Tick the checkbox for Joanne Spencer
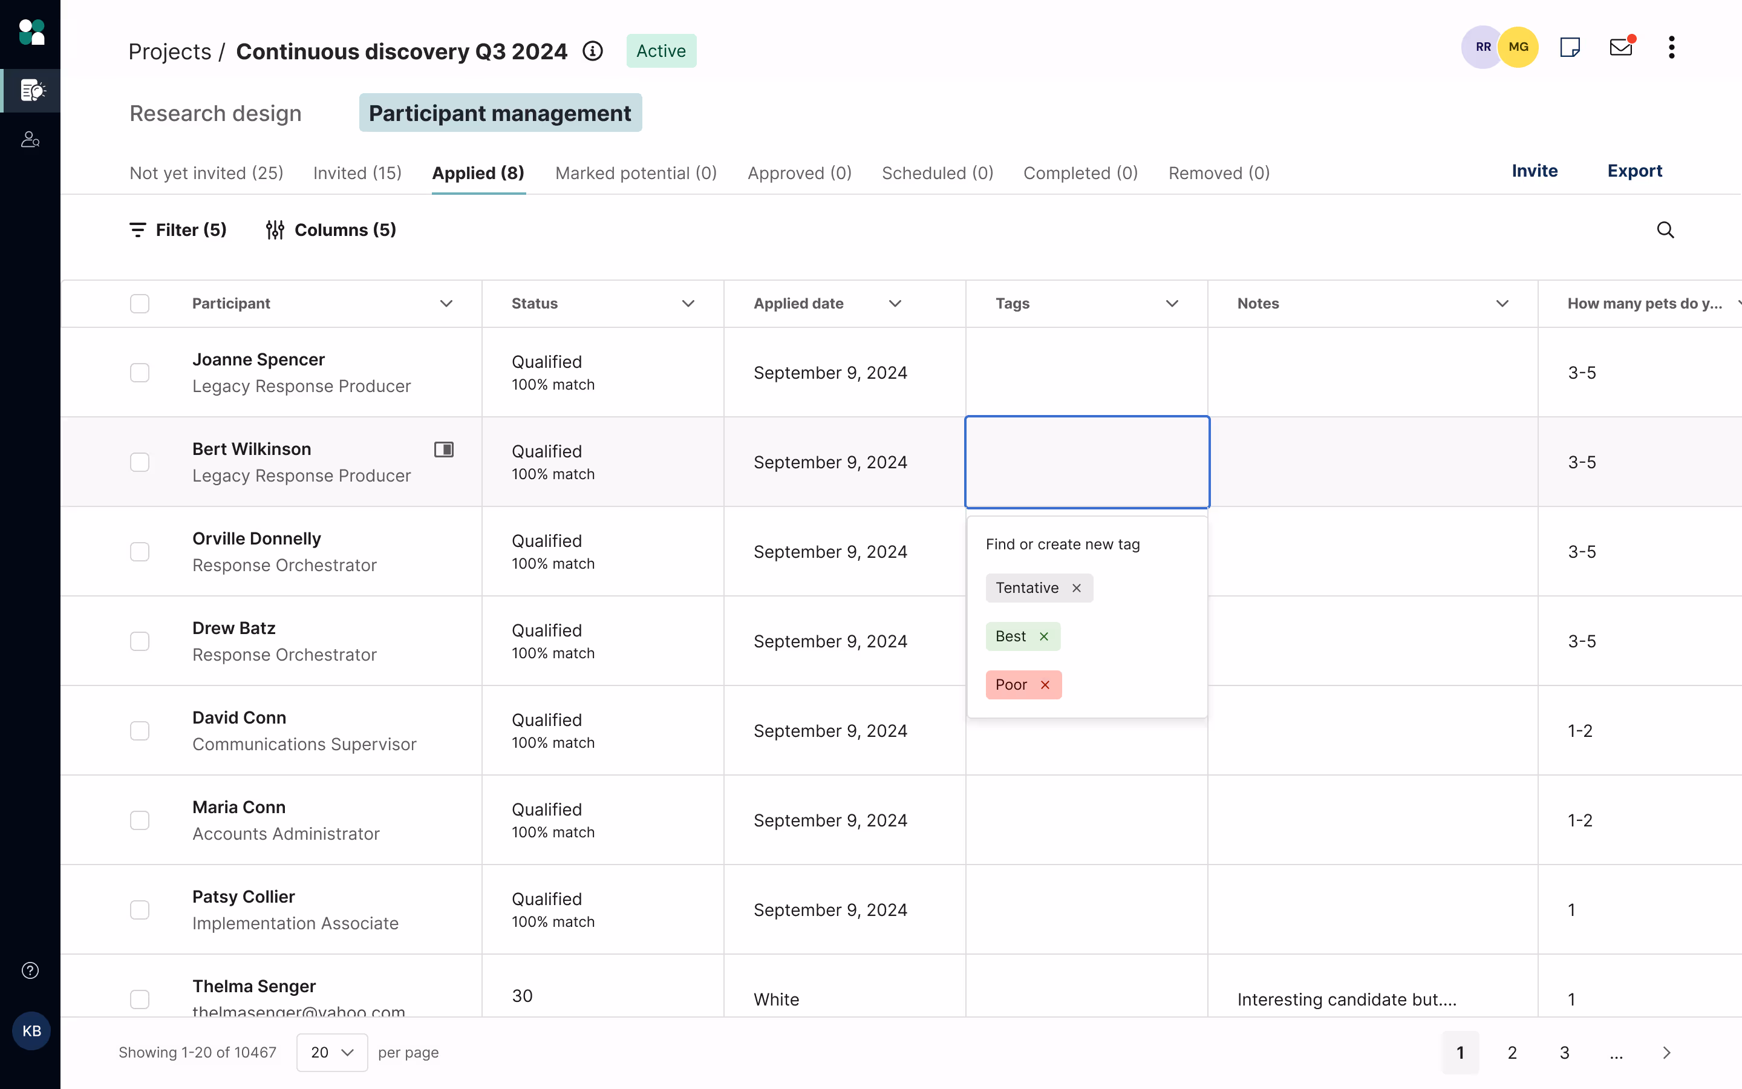 140,372
